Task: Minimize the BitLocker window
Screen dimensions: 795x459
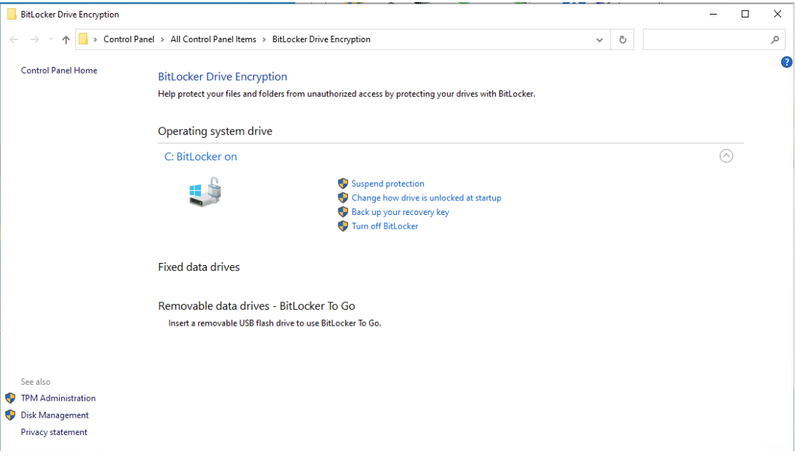Action: click(713, 14)
